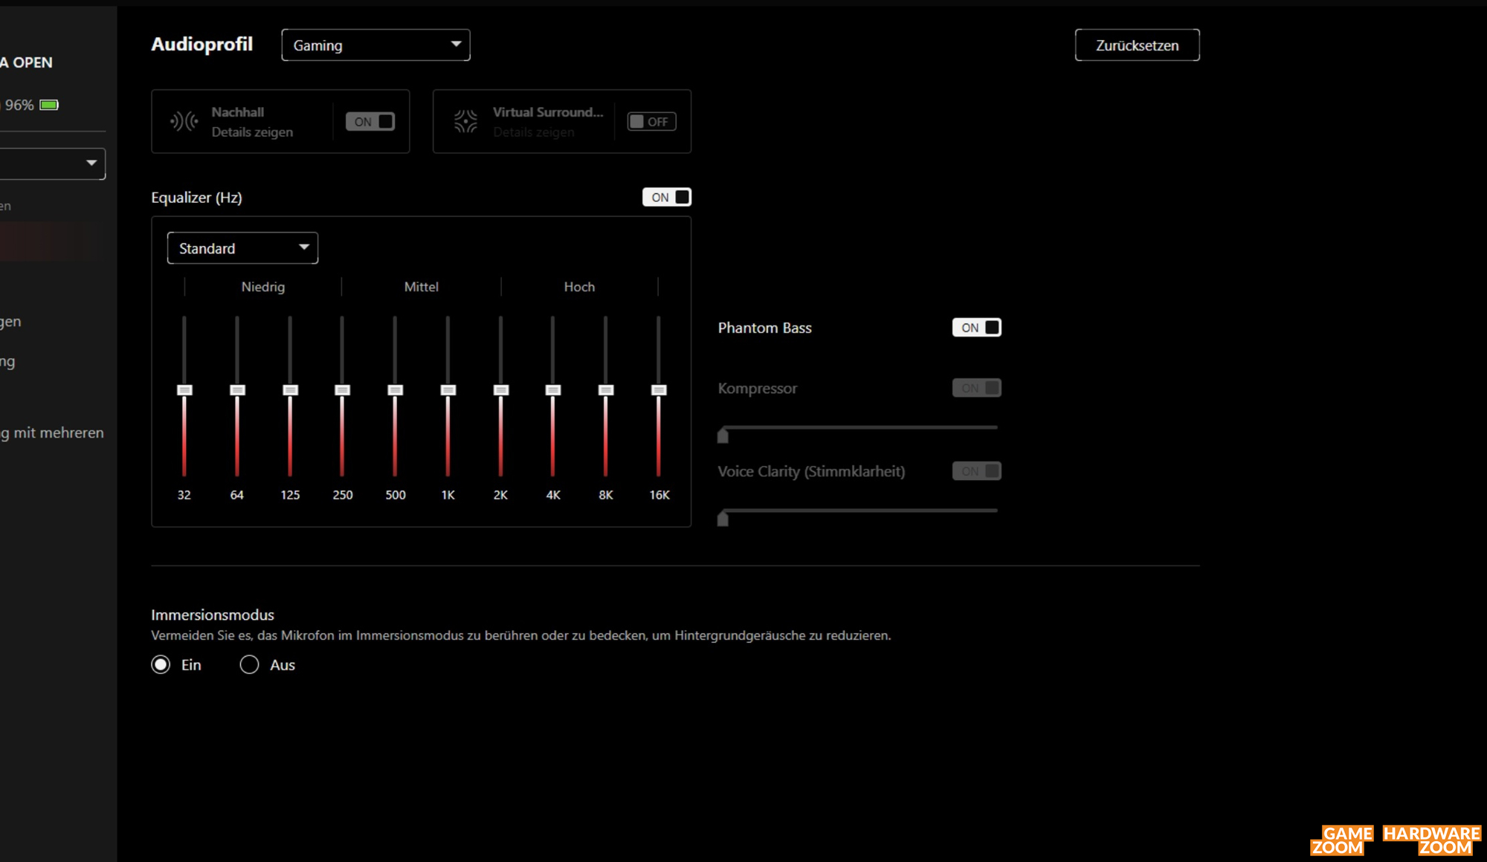This screenshot has width=1487, height=862.
Task: Toggle the Phantom Bass switch
Action: click(x=977, y=328)
